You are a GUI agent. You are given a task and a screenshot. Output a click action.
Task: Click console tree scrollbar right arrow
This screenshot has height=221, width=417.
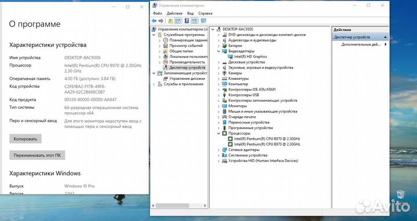[205, 205]
